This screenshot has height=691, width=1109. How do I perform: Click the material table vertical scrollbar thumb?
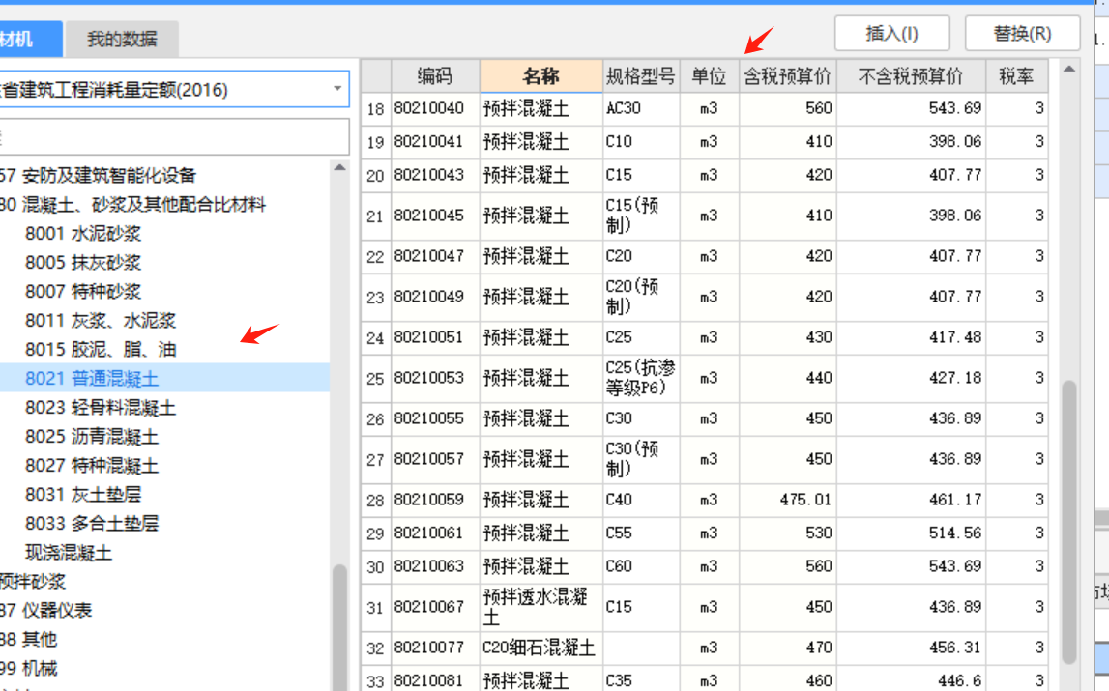1068,522
